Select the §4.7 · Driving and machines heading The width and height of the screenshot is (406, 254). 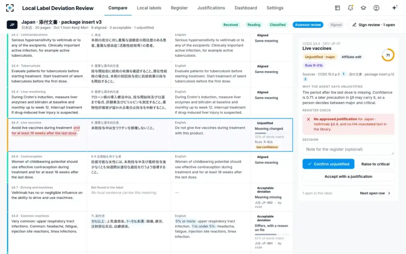coord(32,187)
